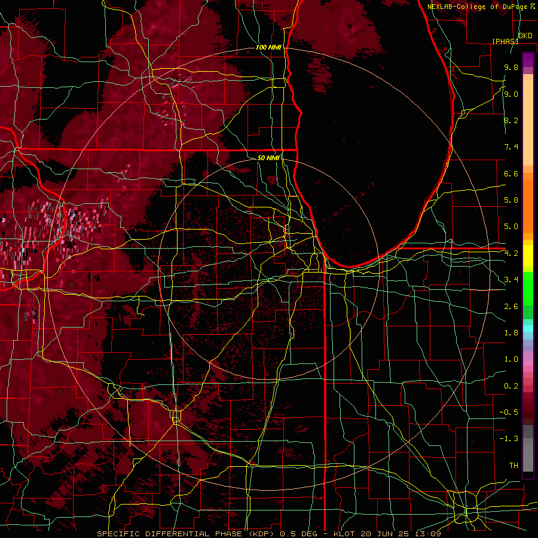Pick the large orange color bar segment
538x538 pixels.
(x=528, y=207)
